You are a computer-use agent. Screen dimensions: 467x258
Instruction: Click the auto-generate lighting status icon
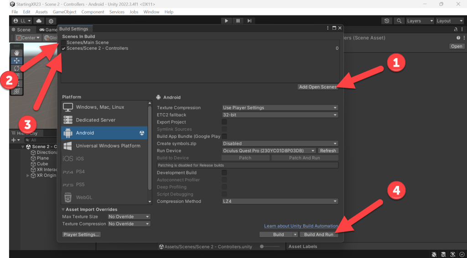(453, 254)
